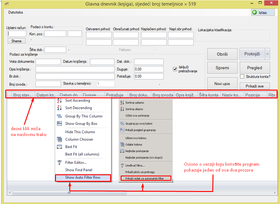Click the Column Chooser icon
The height and width of the screenshot is (204, 280).
[59, 139]
